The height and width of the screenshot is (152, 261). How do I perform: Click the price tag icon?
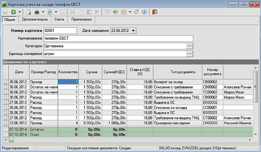(x=136, y=12)
